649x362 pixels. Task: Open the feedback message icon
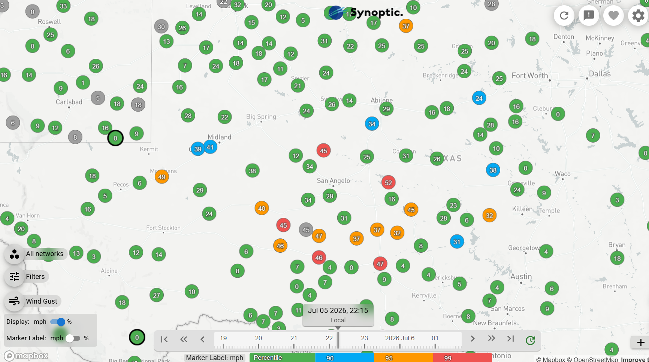click(x=589, y=15)
